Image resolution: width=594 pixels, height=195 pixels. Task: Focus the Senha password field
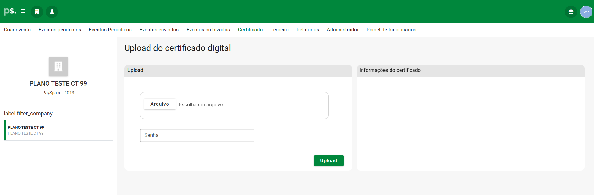click(197, 136)
